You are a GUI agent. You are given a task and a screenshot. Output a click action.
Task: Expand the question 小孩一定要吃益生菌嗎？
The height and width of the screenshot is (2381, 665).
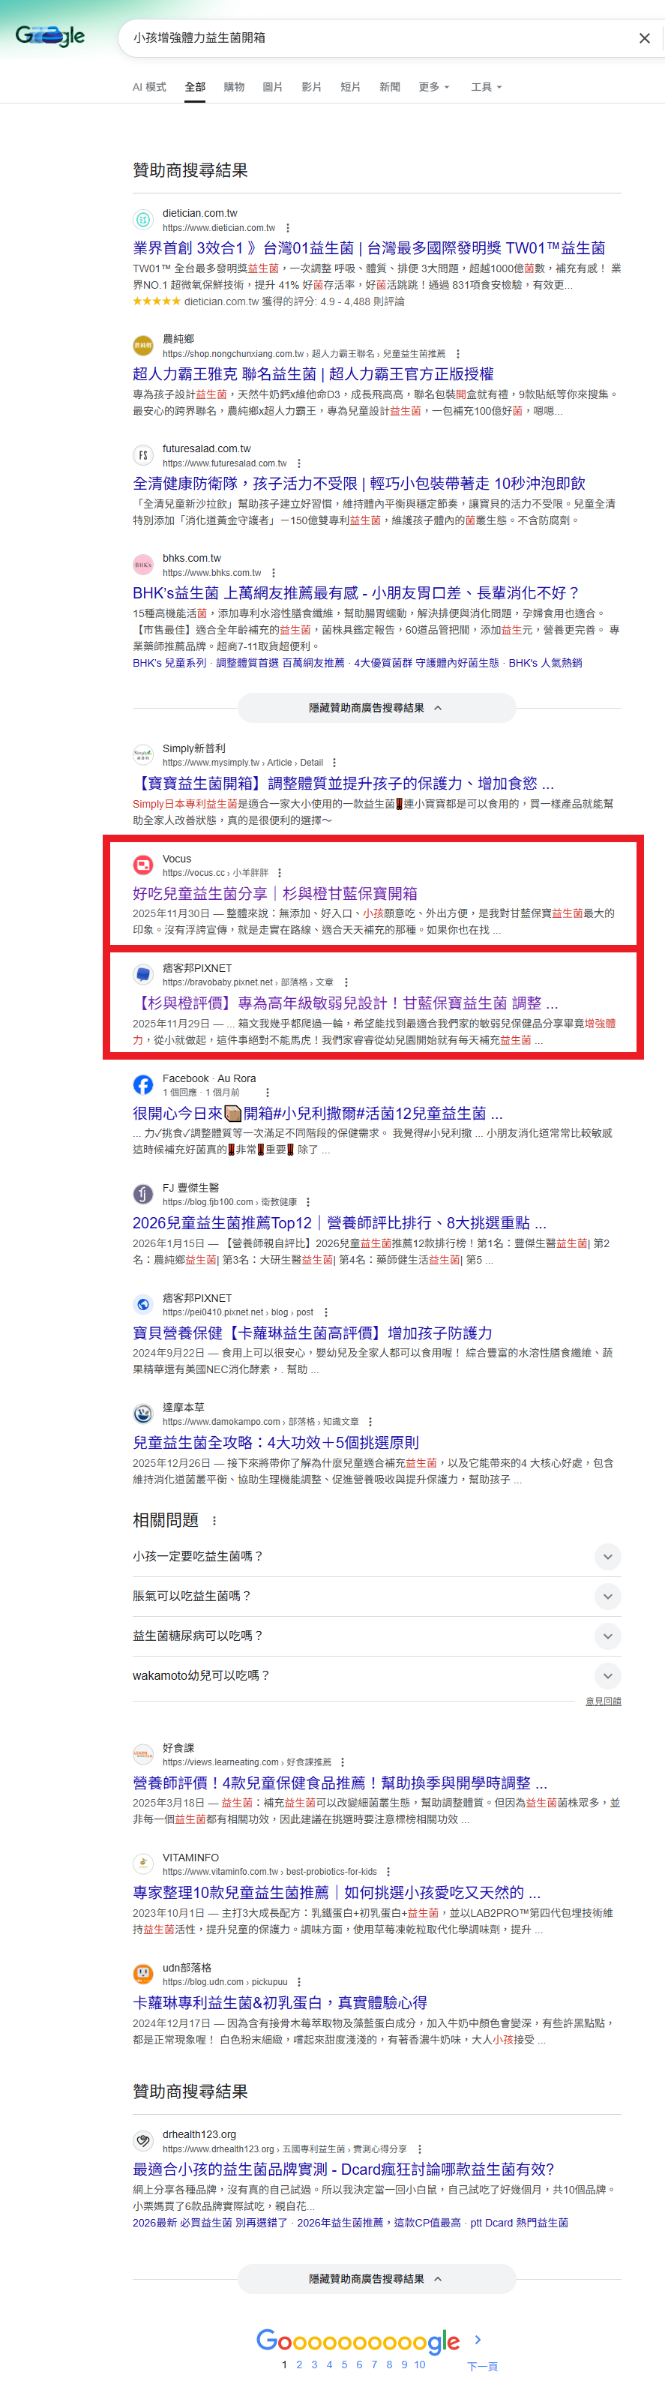(x=377, y=1557)
